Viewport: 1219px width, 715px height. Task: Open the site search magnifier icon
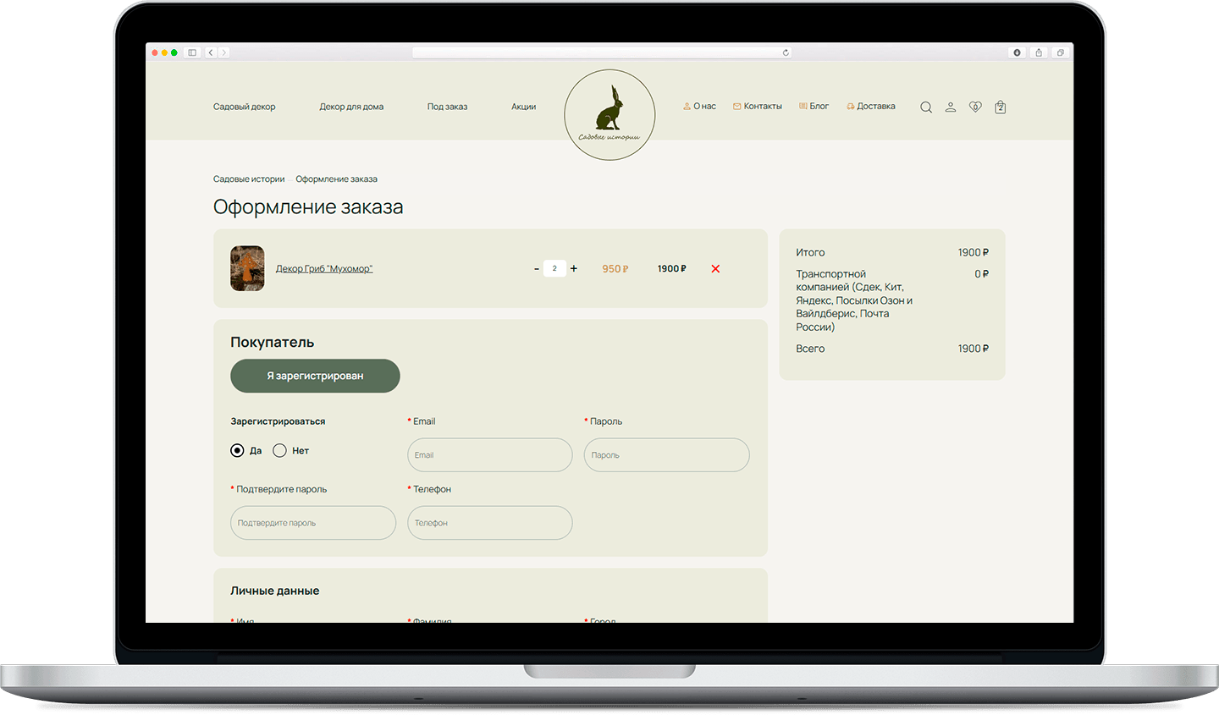tap(926, 107)
